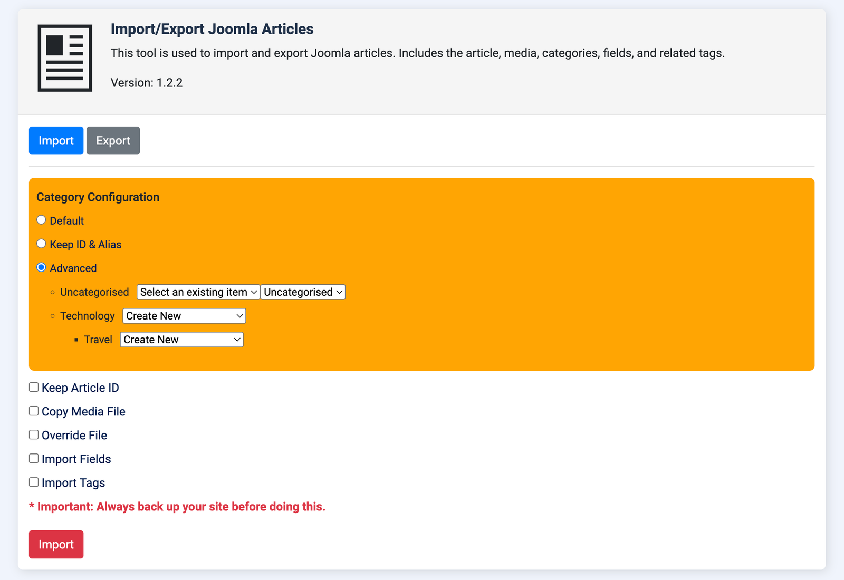This screenshot has width=844, height=580.
Task: Click the 'Import/Export Joomla Articles' heading
Action: tap(212, 29)
